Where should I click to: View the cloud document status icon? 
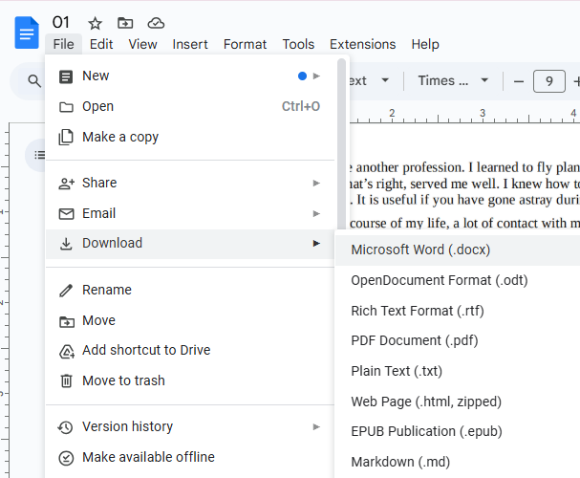click(x=156, y=23)
